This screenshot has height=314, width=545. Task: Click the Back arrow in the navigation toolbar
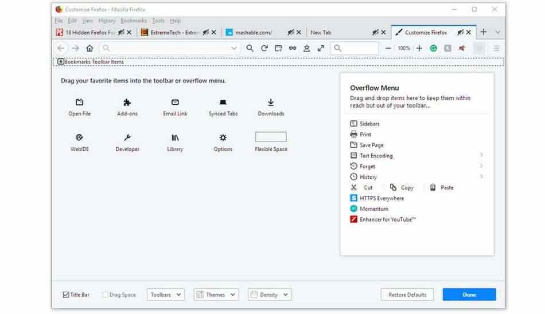61,48
